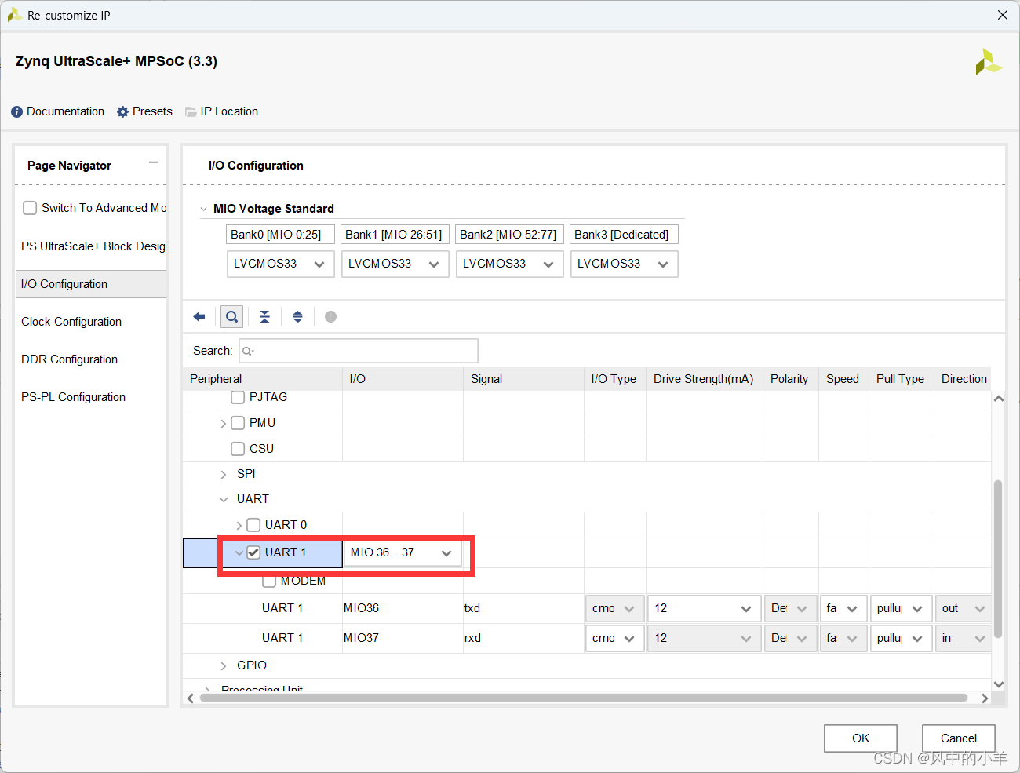Click the horizontal scrollbar thumb

(584, 698)
